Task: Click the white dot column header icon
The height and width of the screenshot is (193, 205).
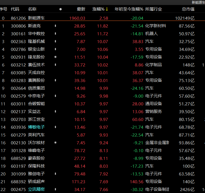Action: point(61,9)
